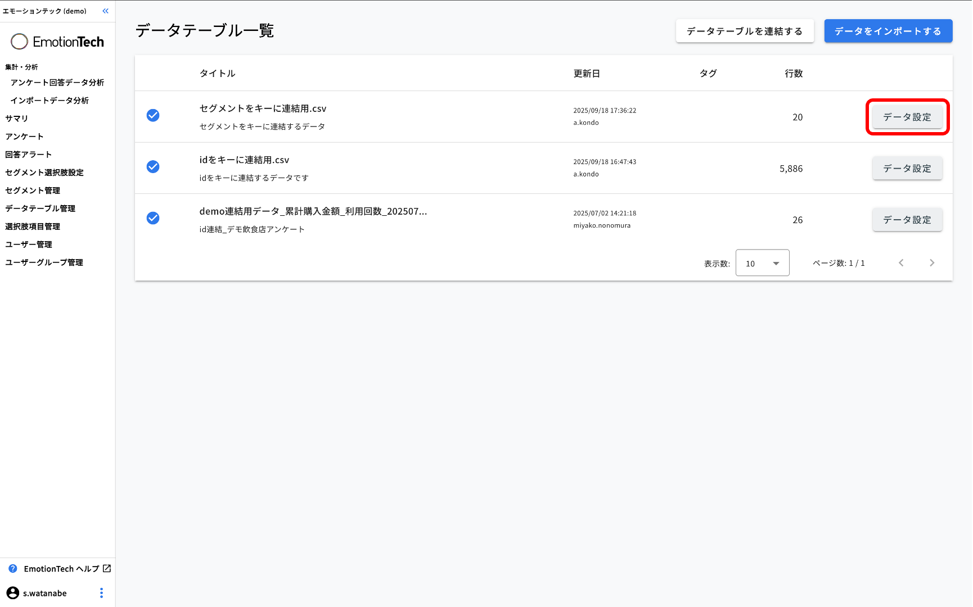973x607 pixels.
Task: Collapse the sidebar with double-chevron icon
Action: (x=105, y=11)
